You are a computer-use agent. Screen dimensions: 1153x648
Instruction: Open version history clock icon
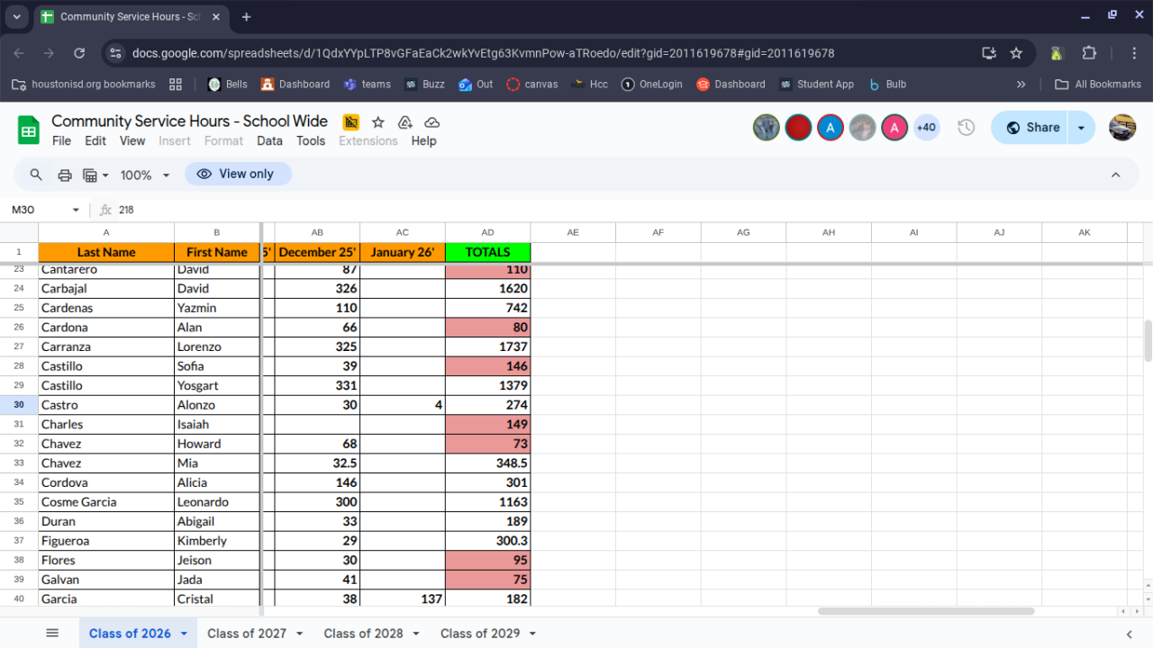967,128
